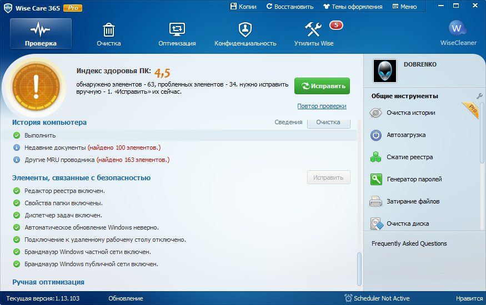This screenshot has height=305, width=486.
Task: Click the orange warning health indicator
Action: coord(36,87)
